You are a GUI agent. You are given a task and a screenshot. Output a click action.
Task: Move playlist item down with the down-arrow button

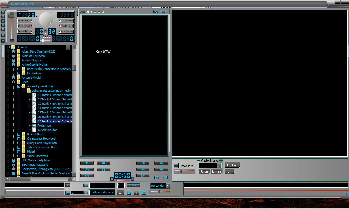(x=161, y=170)
